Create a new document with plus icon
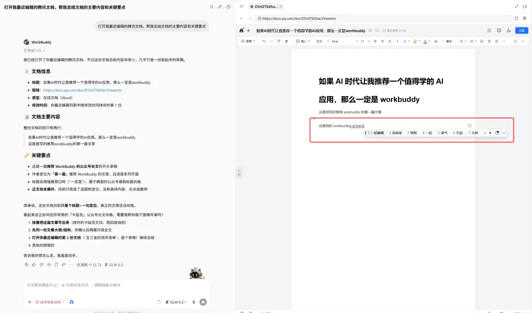Image resolution: width=532 pixels, height=313 pixels. [248, 31]
